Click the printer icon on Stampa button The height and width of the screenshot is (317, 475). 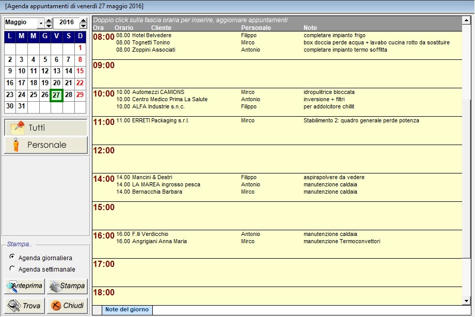pos(55,287)
